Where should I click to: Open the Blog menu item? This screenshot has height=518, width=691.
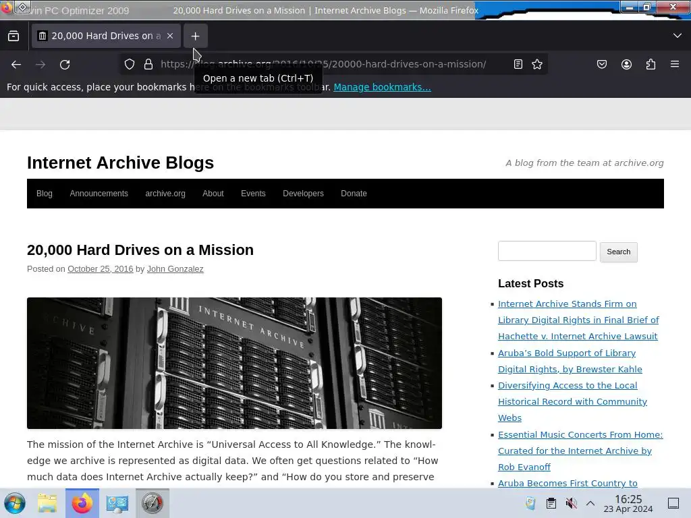pos(45,194)
